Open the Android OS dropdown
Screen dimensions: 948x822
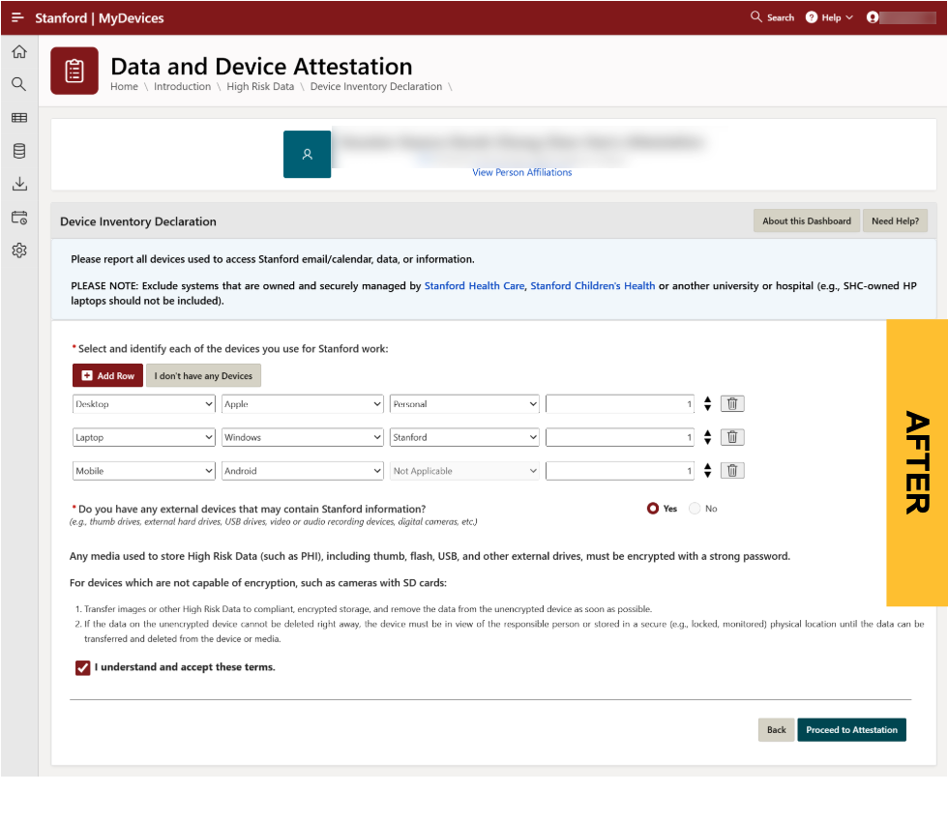pyautogui.click(x=302, y=471)
